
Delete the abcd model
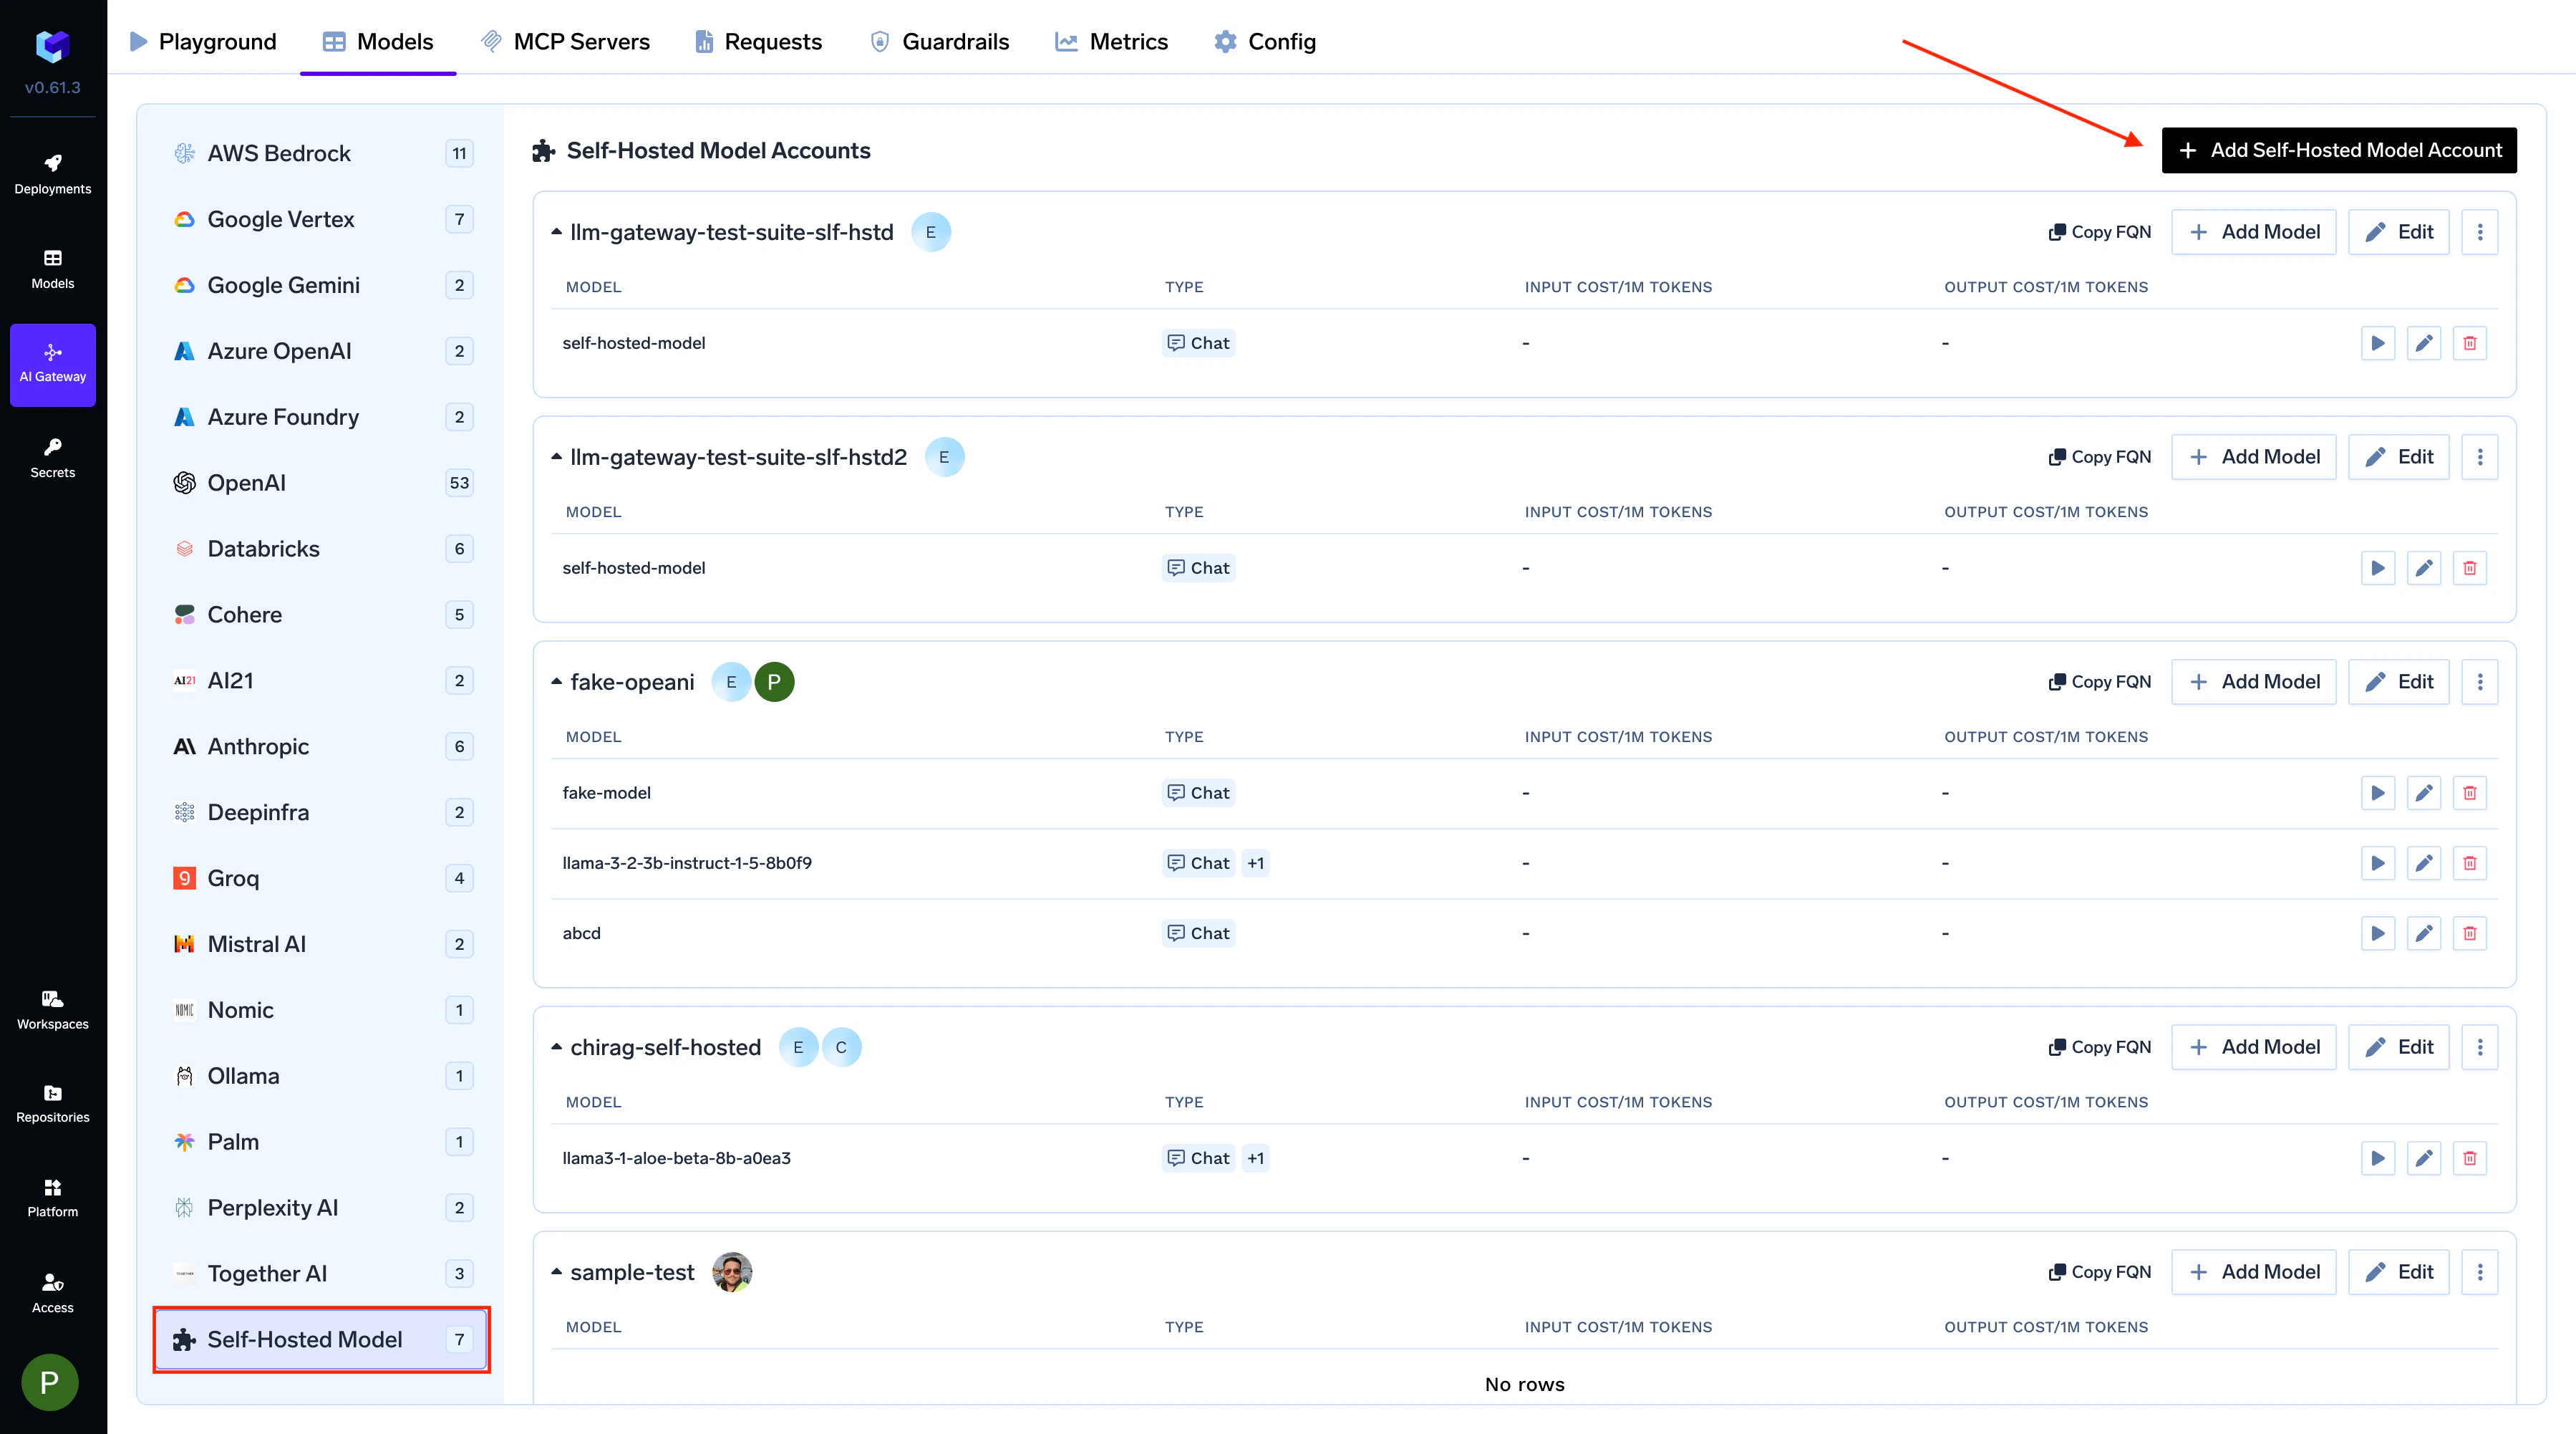pos(2470,933)
